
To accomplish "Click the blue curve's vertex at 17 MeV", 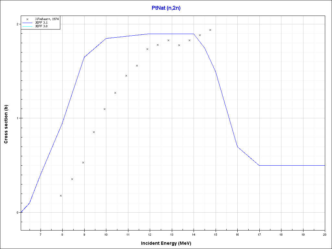I will coord(259,165).
